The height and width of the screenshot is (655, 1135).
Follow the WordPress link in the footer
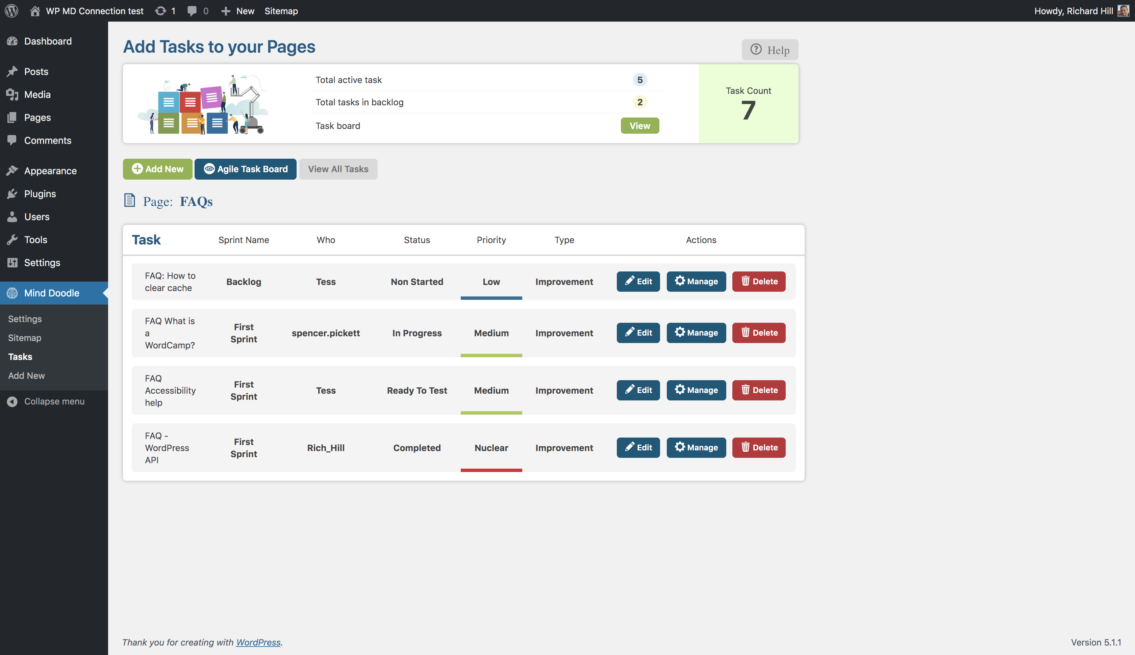click(x=258, y=642)
